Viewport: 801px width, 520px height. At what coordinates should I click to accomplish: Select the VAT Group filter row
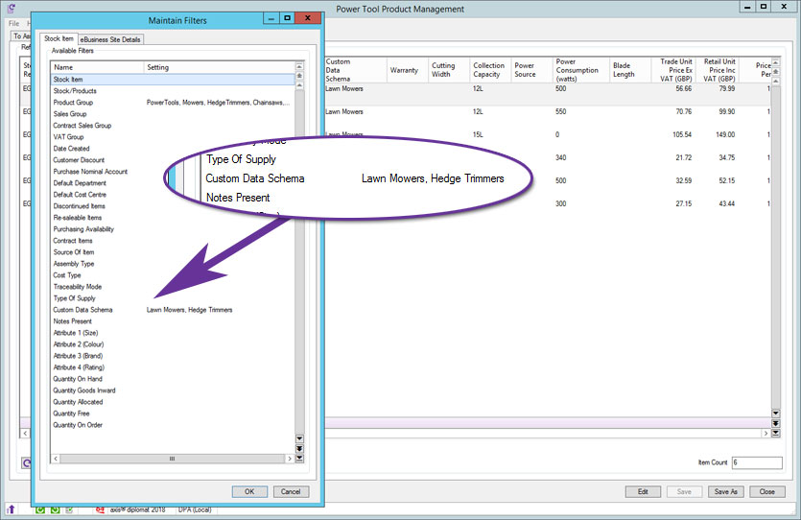173,137
